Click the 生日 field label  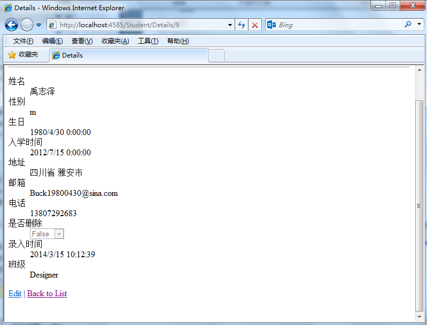[17, 122]
